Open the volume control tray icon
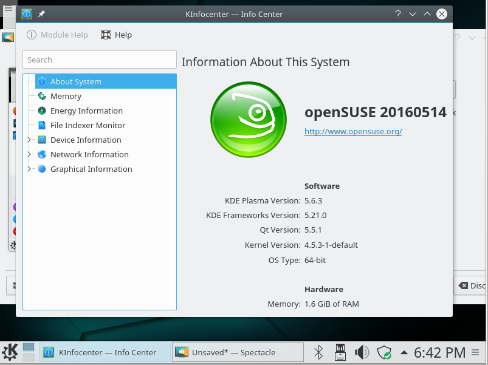The height and width of the screenshot is (365, 488). click(362, 353)
